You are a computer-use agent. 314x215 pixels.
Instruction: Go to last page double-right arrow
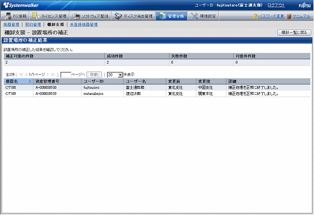click(53, 75)
